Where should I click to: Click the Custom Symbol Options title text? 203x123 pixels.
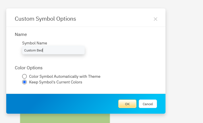coord(45,19)
